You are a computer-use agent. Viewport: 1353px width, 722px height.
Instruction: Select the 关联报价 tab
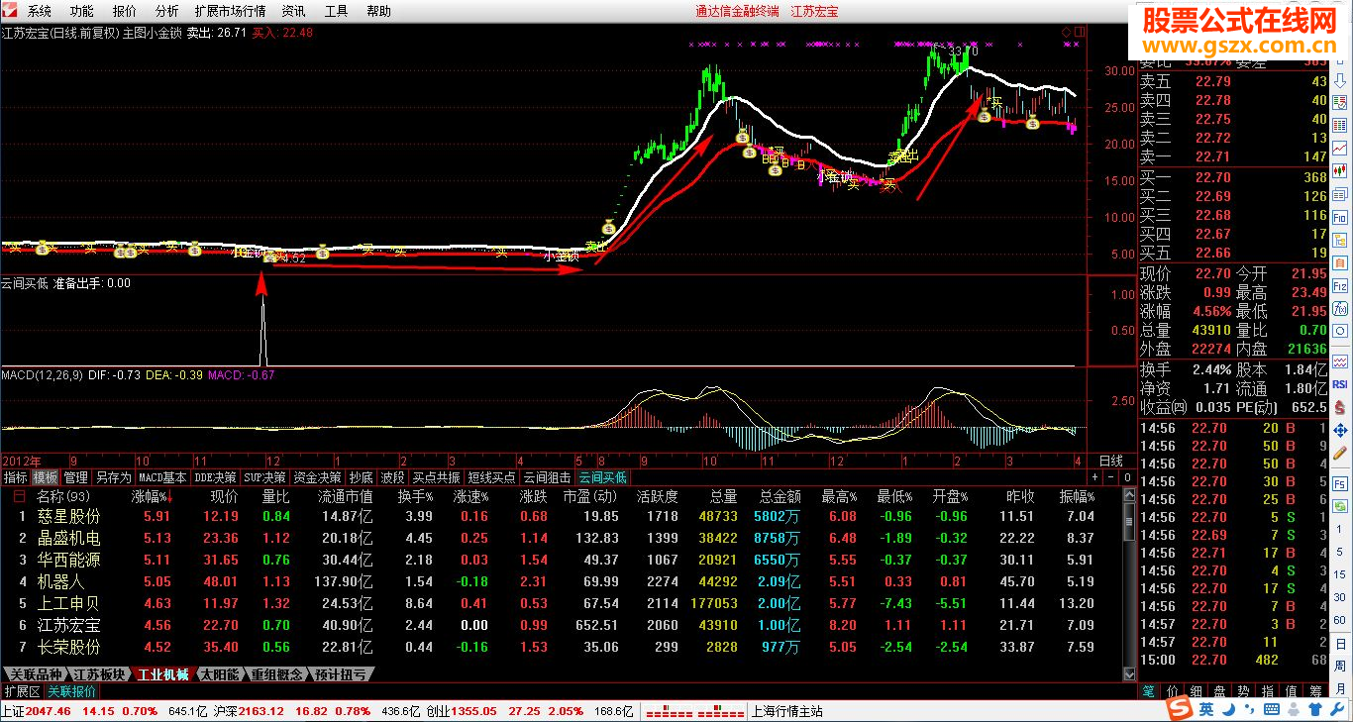point(72,691)
